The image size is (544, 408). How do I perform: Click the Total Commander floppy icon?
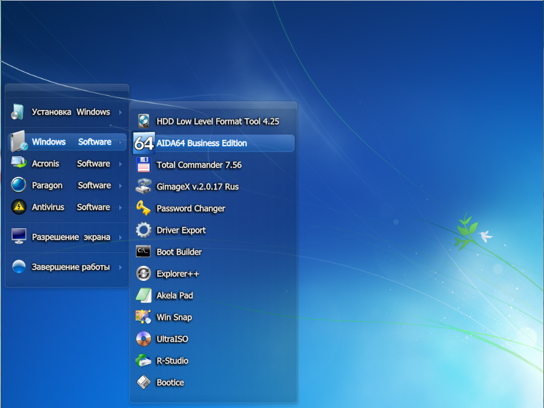point(143,165)
